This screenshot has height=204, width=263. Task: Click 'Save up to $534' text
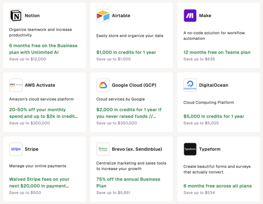point(199,193)
